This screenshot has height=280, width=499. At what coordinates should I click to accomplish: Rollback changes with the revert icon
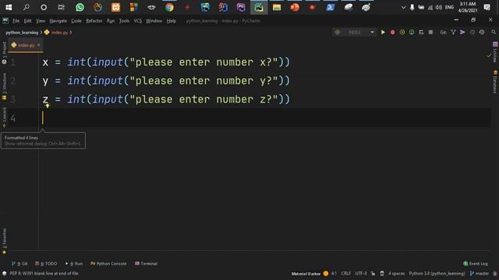click(x=482, y=33)
